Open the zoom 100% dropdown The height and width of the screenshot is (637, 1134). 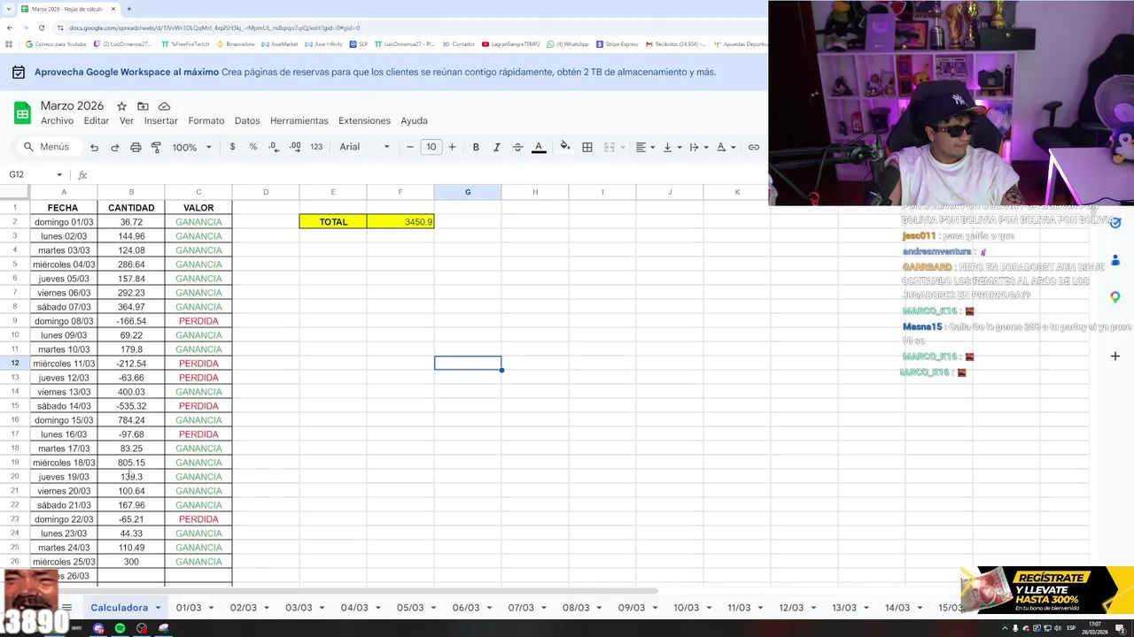click(192, 147)
